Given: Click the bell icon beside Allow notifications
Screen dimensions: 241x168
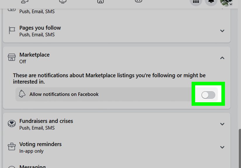Looking at the screenshot, I should point(22,94).
